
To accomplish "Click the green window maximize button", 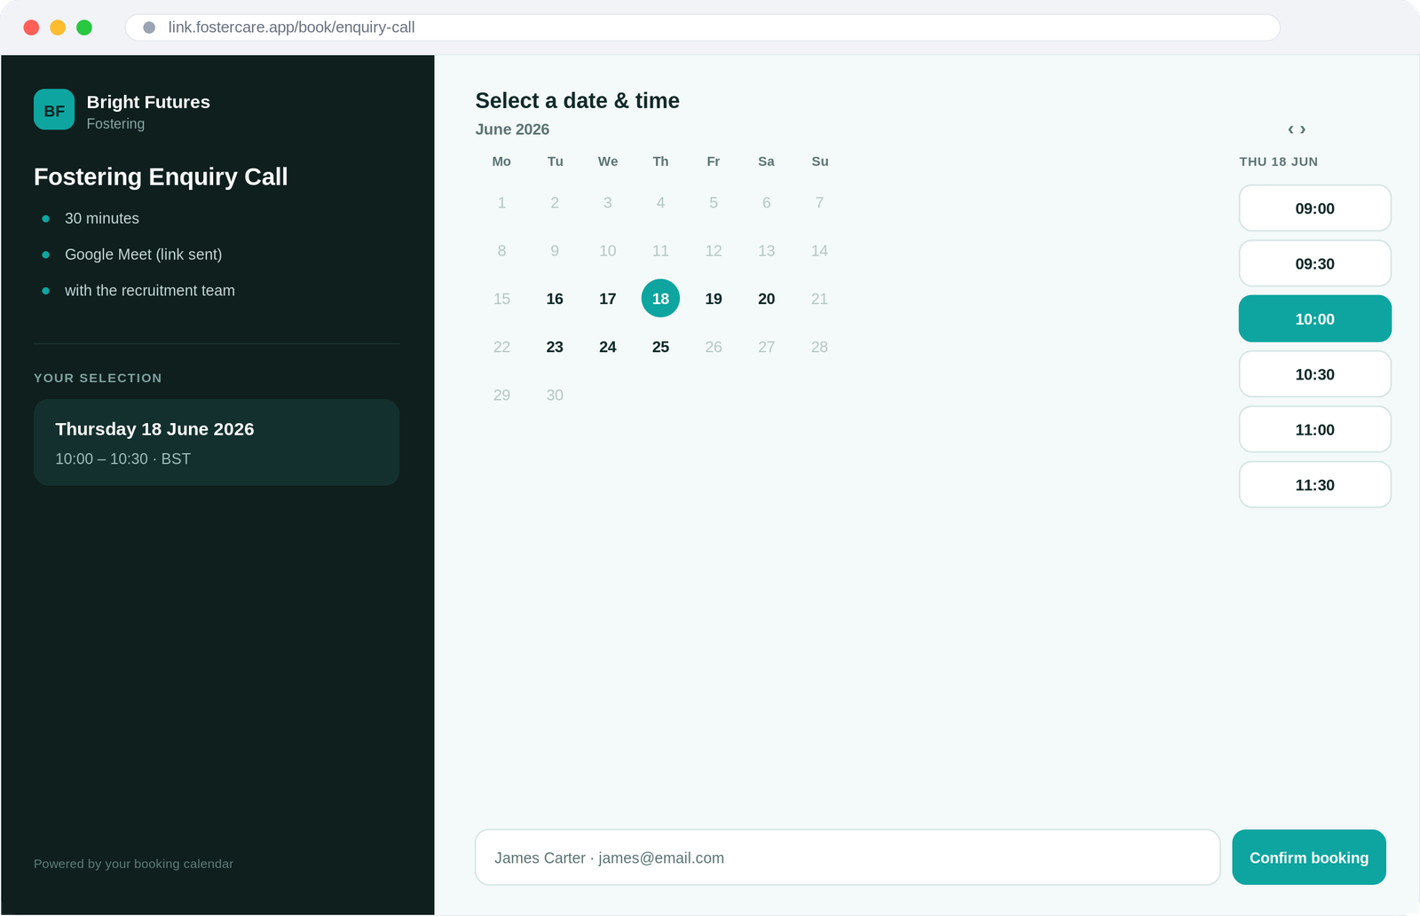I will point(84,27).
